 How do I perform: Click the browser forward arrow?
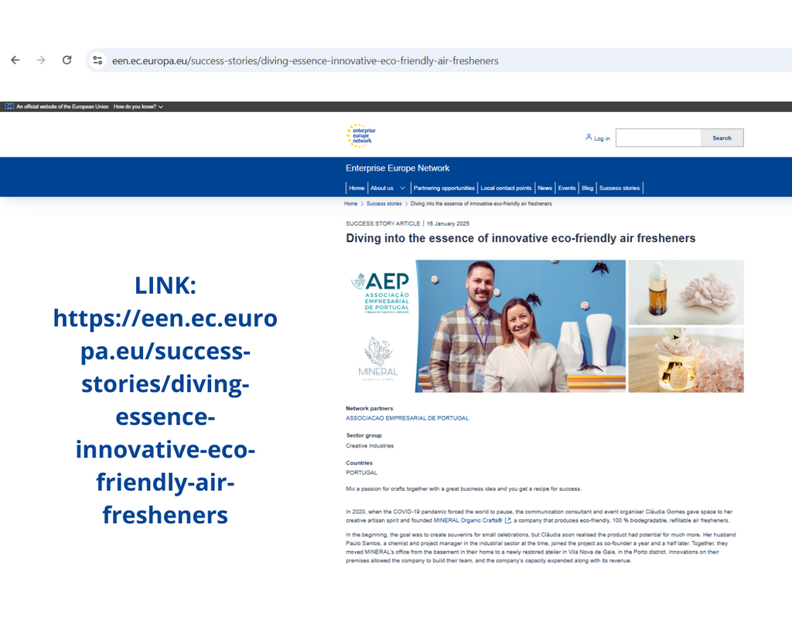[41, 60]
